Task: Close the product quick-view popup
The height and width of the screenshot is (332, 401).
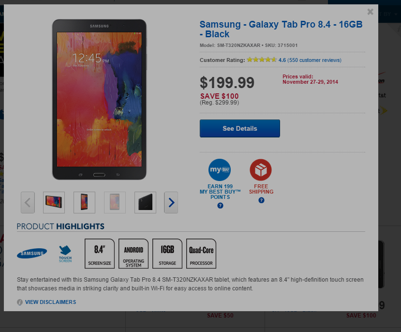Action: point(370,12)
